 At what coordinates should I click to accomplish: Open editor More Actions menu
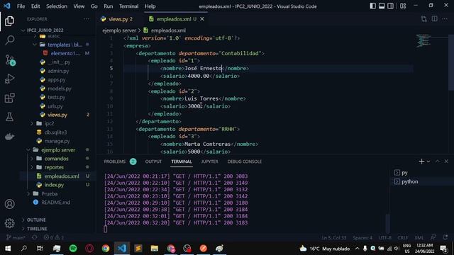click(x=445, y=19)
